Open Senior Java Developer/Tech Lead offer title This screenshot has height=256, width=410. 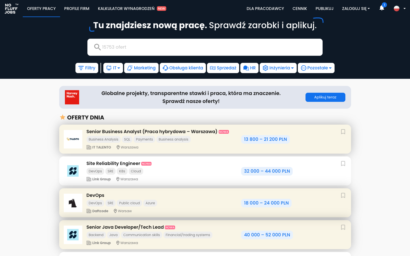point(125,227)
